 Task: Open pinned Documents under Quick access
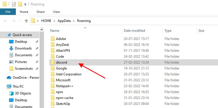pos(23,55)
